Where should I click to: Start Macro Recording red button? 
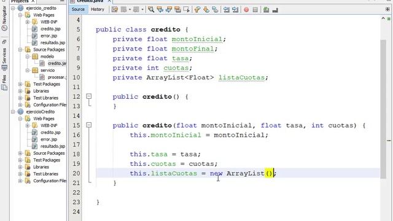(246, 10)
